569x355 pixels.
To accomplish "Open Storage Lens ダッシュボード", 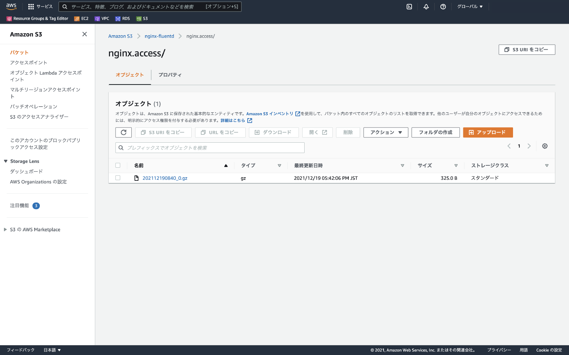I will pyautogui.click(x=26, y=171).
